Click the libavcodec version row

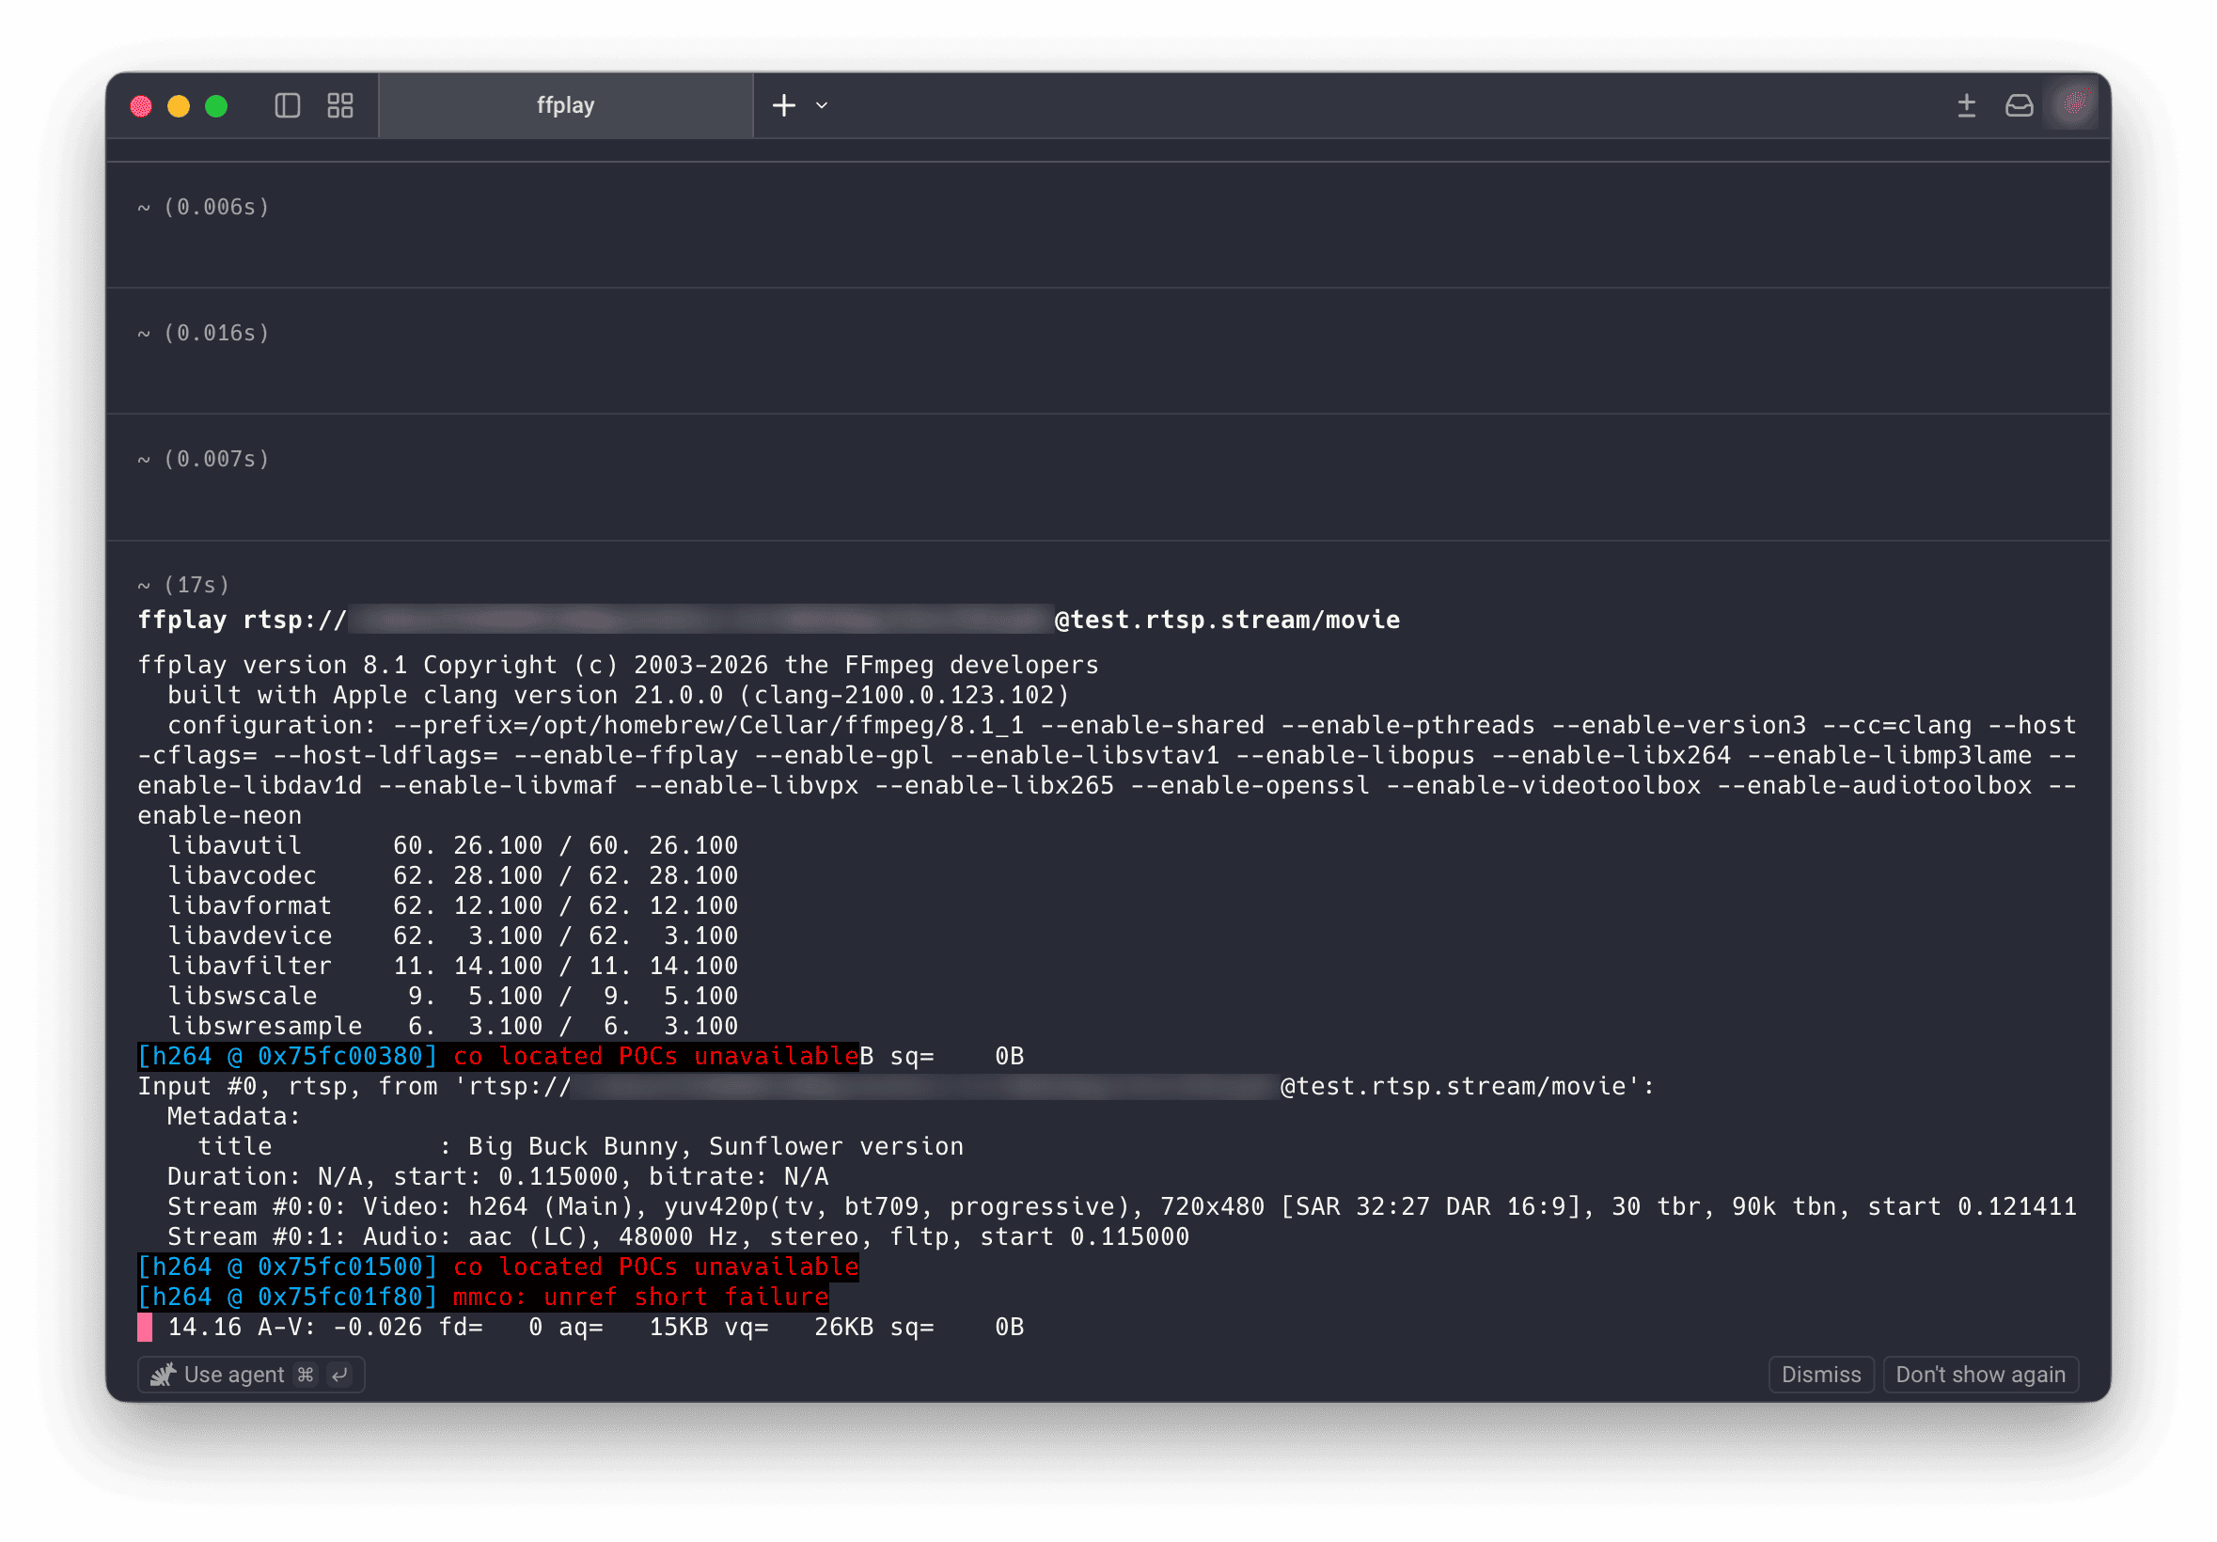pos(452,875)
